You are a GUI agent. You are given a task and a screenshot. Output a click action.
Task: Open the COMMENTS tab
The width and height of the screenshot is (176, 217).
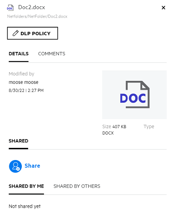tap(52, 54)
